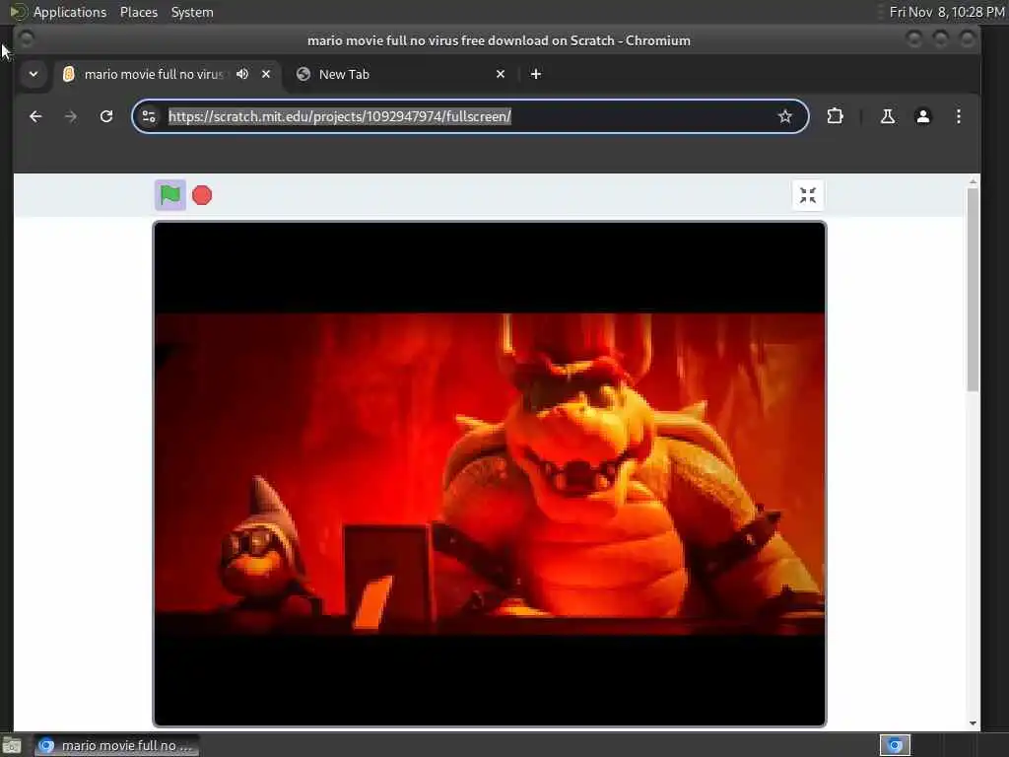Switch to the New Tab tab
The image size is (1009, 757).
pyautogui.click(x=400, y=74)
